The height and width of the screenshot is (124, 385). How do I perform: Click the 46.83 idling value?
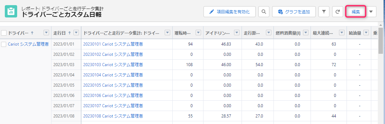click(x=226, y=44)
